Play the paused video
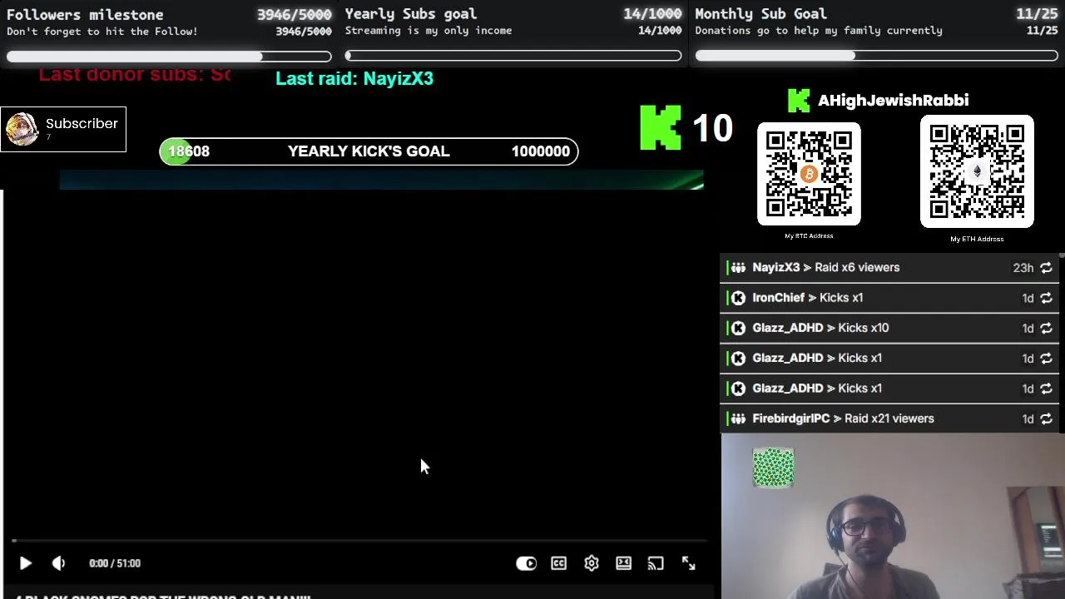Screen dimensions: 1065x599 [25, 563]
